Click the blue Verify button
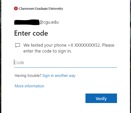 [x=101, y=98]
